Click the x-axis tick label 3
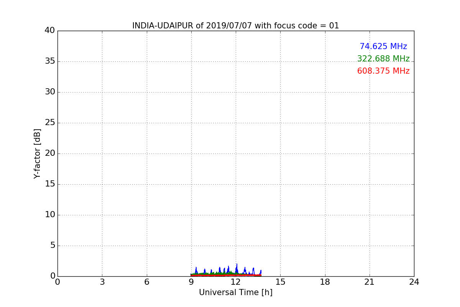Image resolution: width=460 pixels, height=307 pixels. click(102, 282)
